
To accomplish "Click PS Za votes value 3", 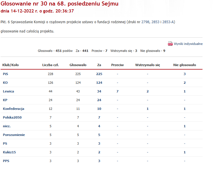I will 99,144.
